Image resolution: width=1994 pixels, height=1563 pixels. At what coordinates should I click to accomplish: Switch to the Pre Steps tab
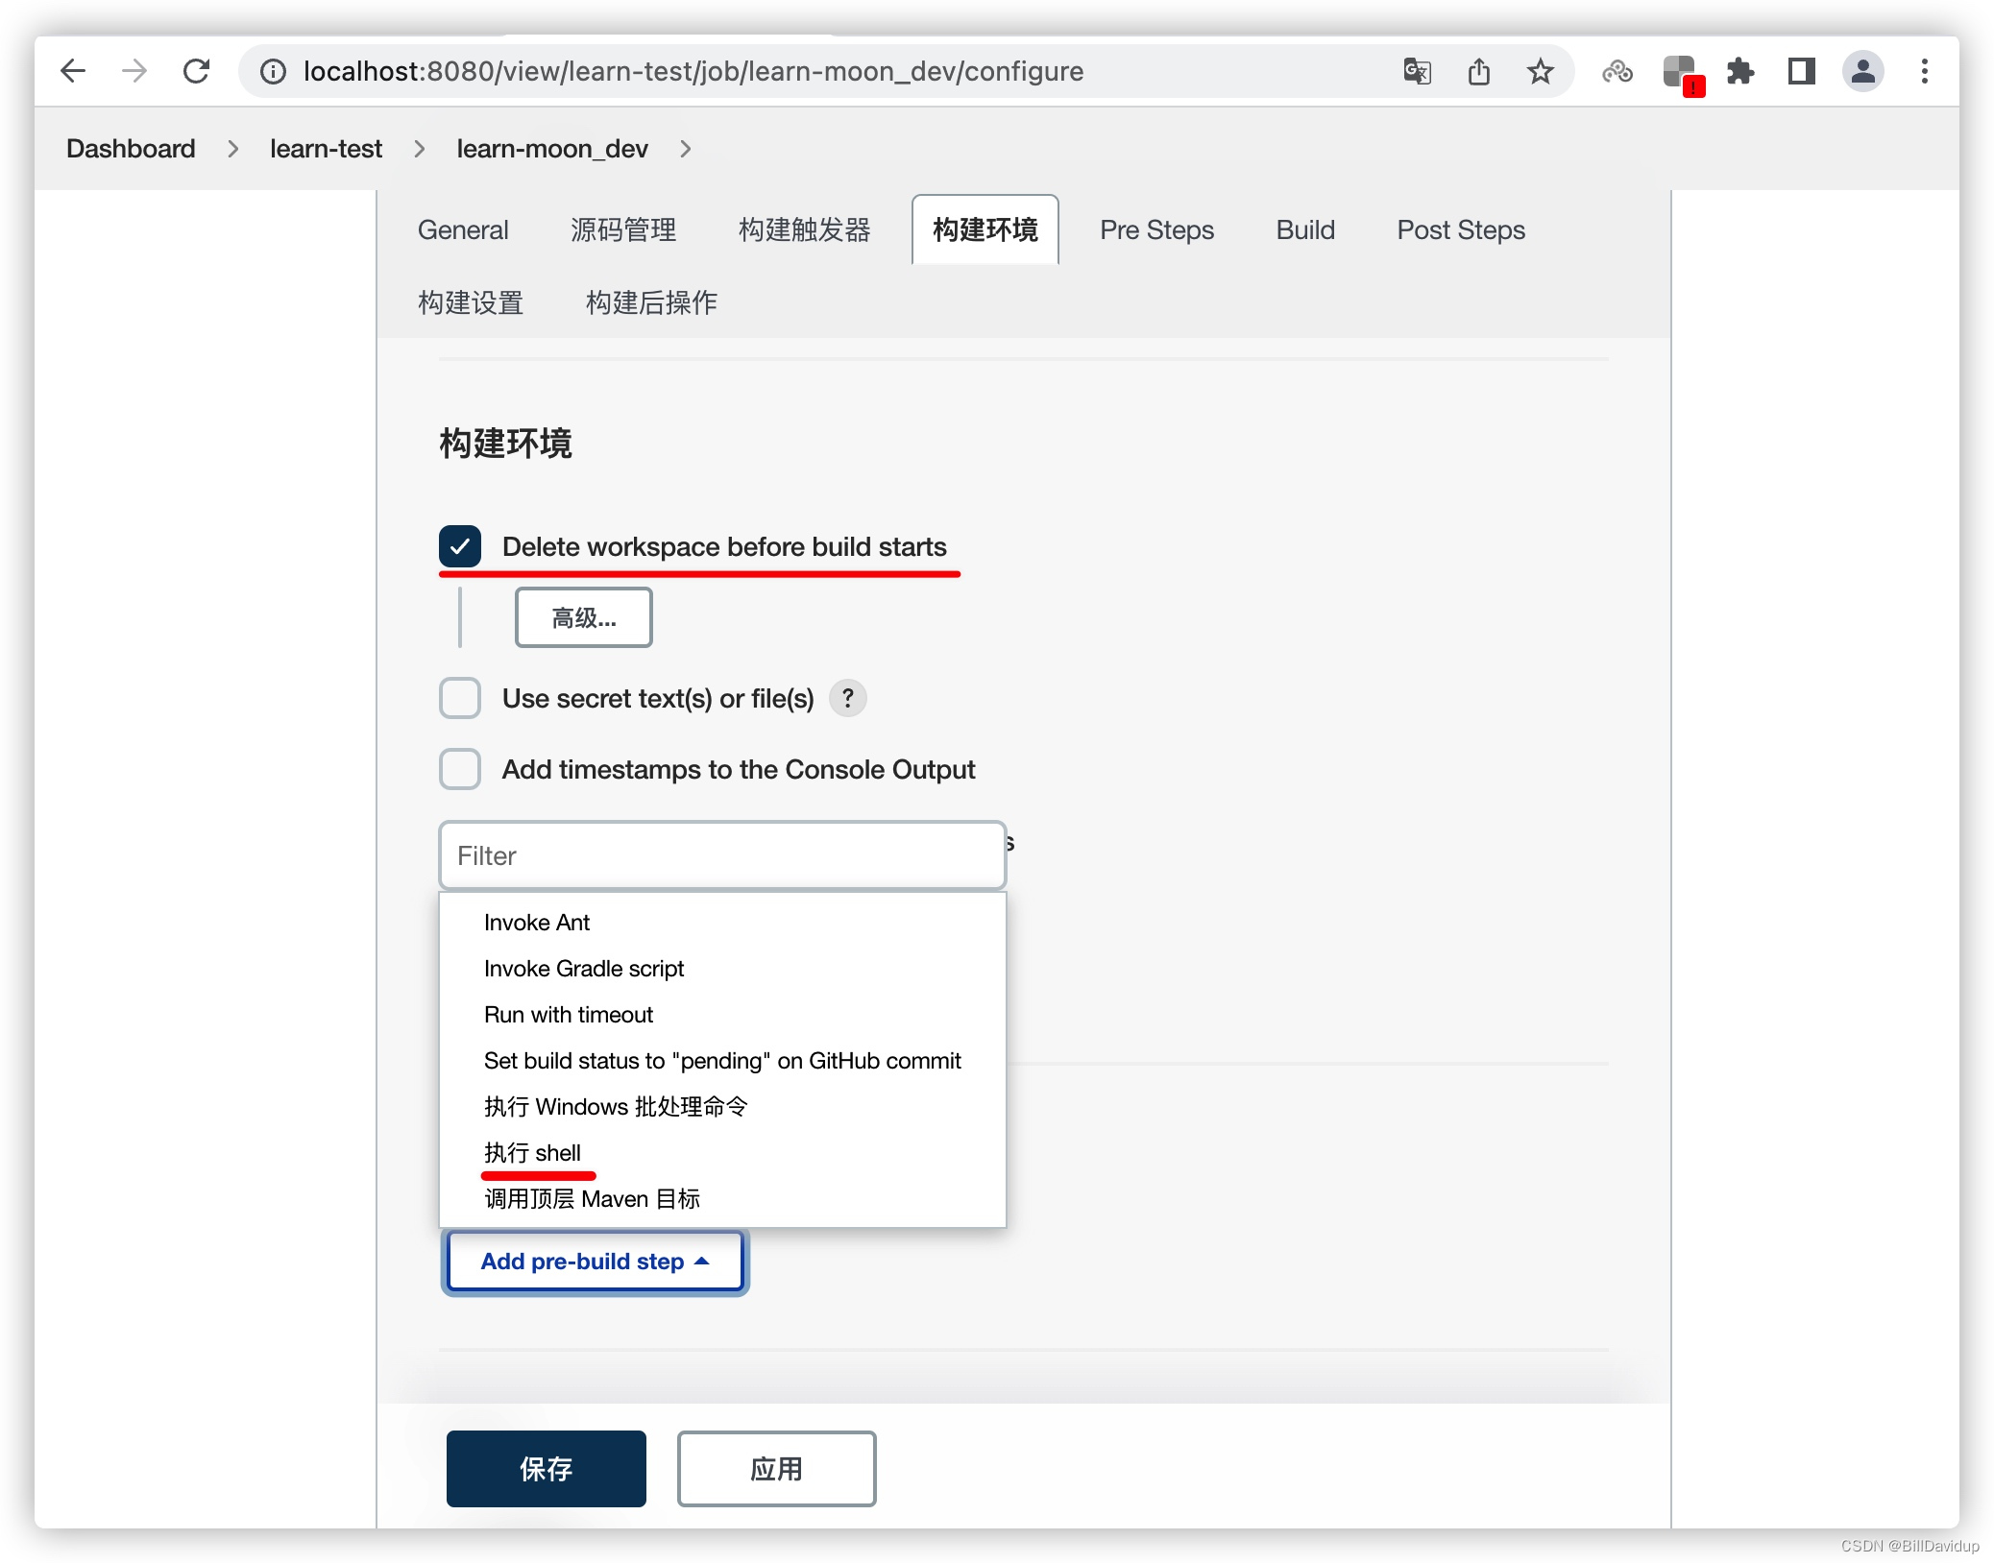1156,230
